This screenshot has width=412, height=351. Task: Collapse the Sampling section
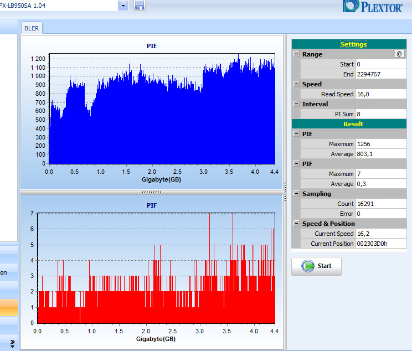(296, 194)
